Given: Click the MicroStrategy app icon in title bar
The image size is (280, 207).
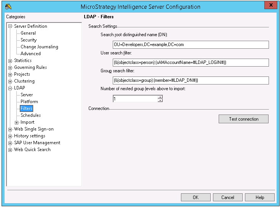Looking at the screenshot, I should (8, 6).
